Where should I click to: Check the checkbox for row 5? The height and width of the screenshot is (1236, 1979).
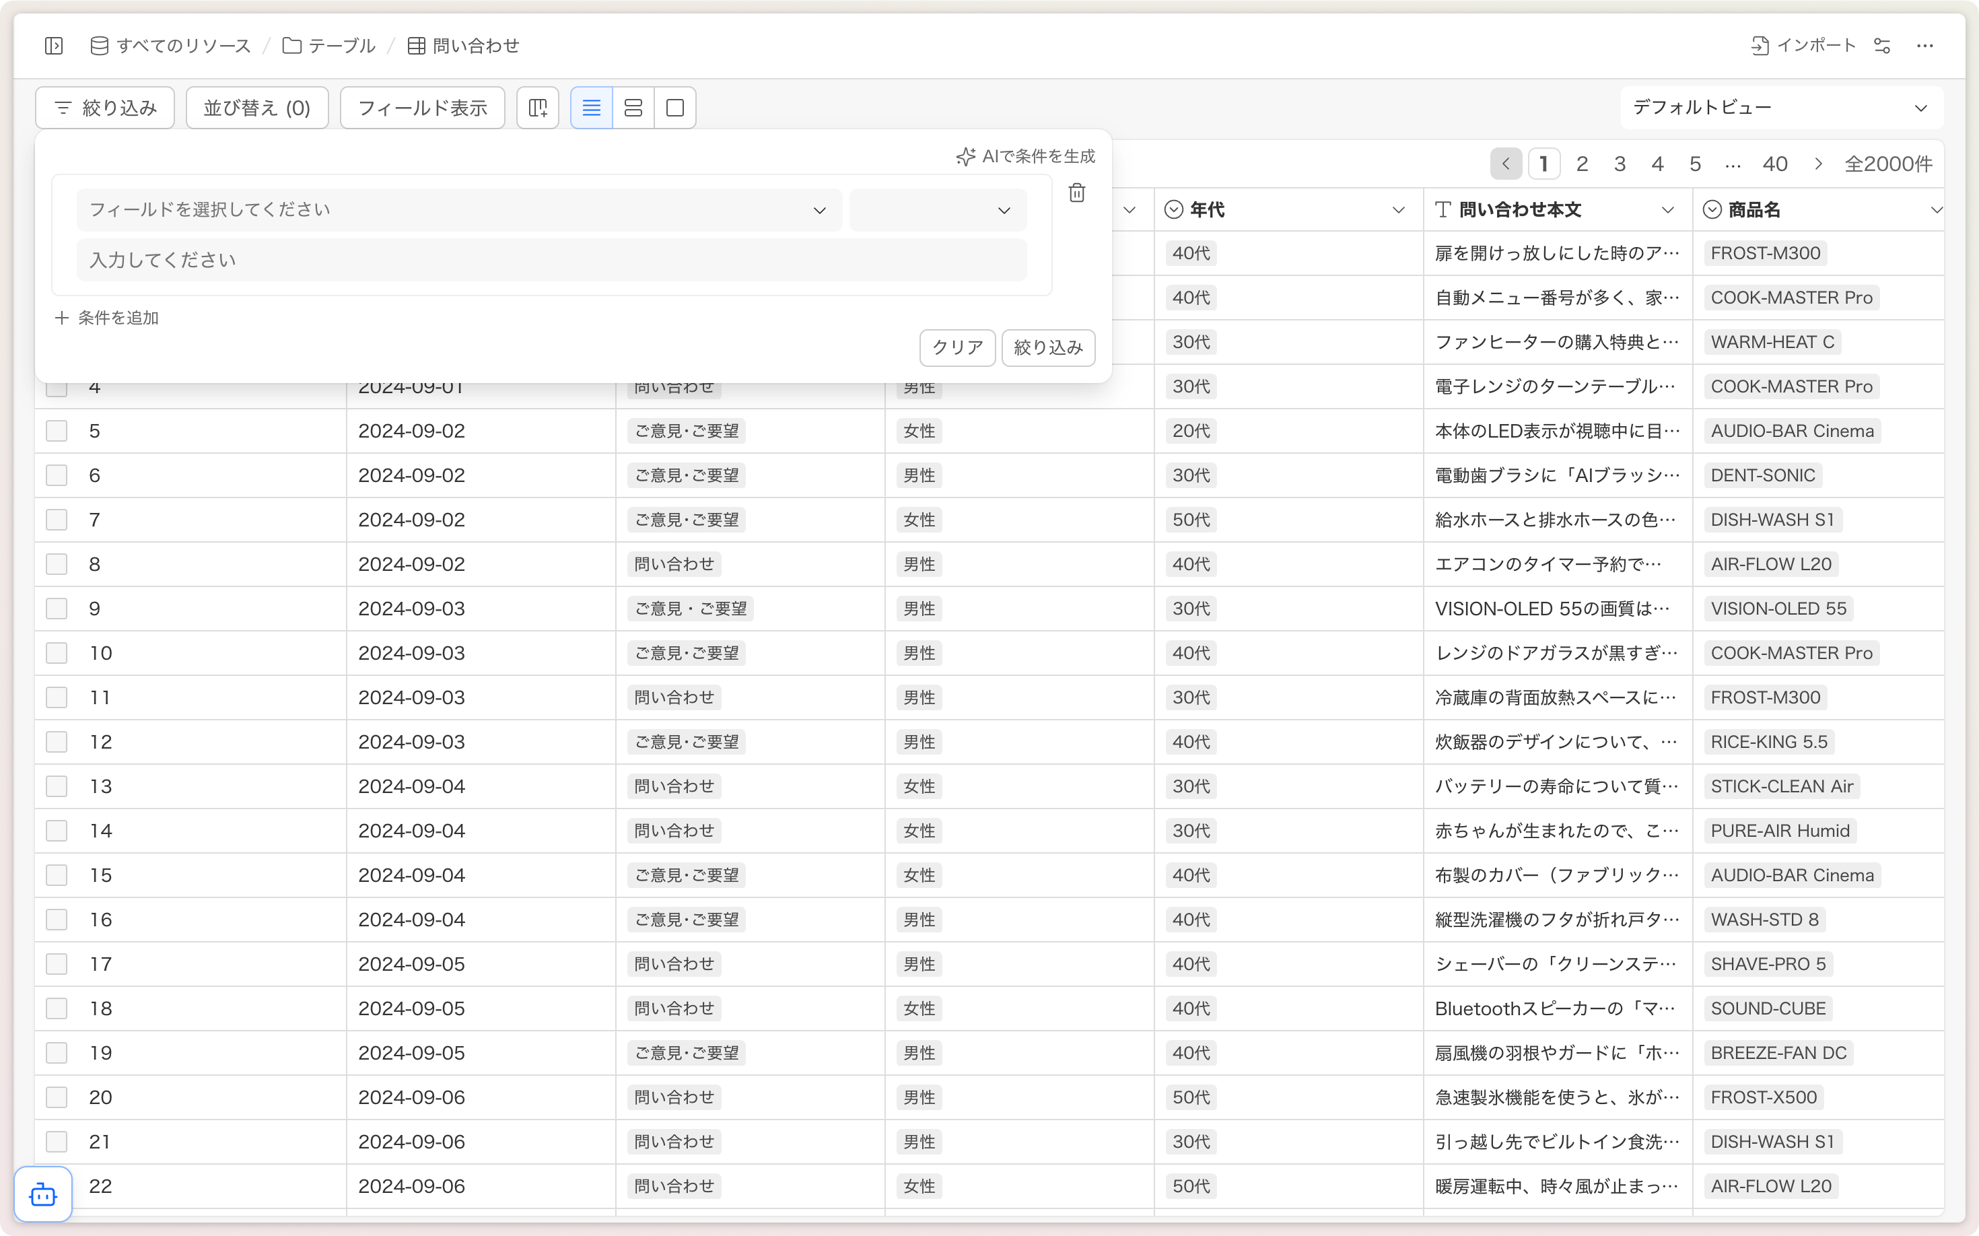tap(57, 431)
